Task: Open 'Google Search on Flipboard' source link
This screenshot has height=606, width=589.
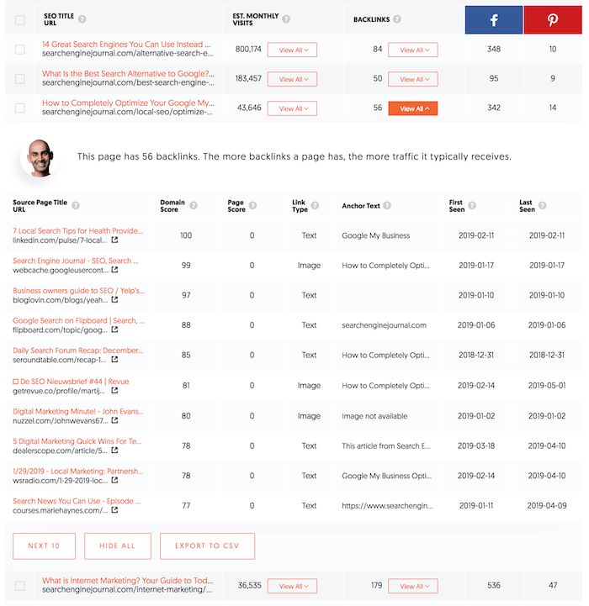Action: [78, 321]
